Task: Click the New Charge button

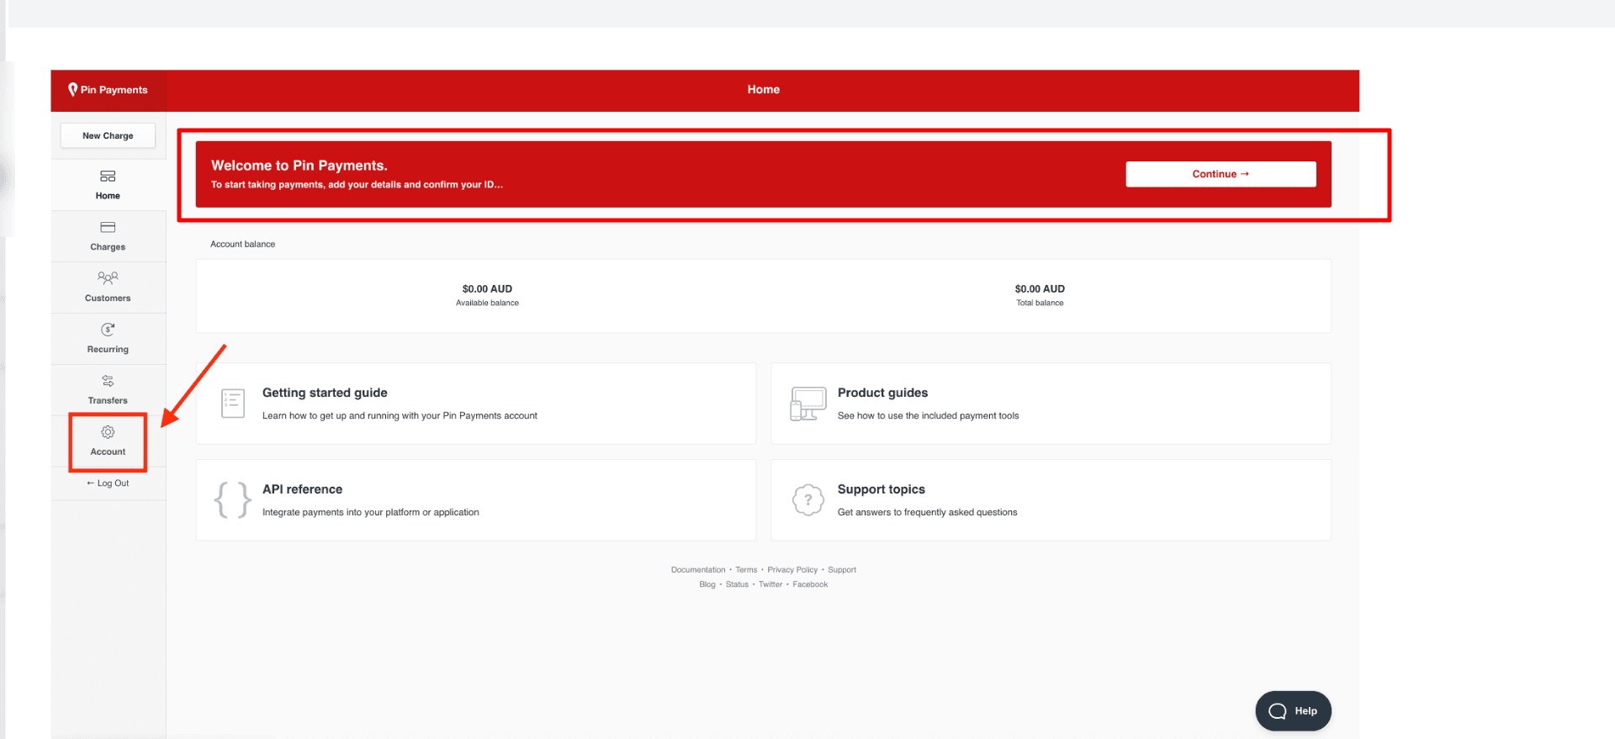Action: pyautogui.click(x=108, y=135)
